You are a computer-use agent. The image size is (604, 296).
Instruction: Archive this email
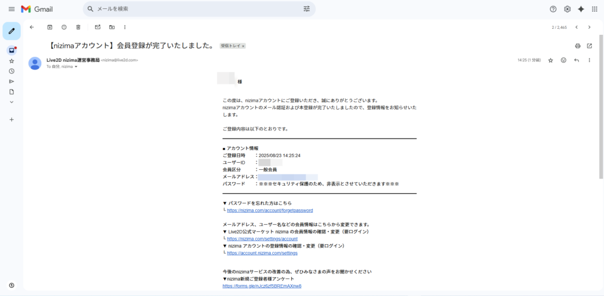(x=50, y=27)
